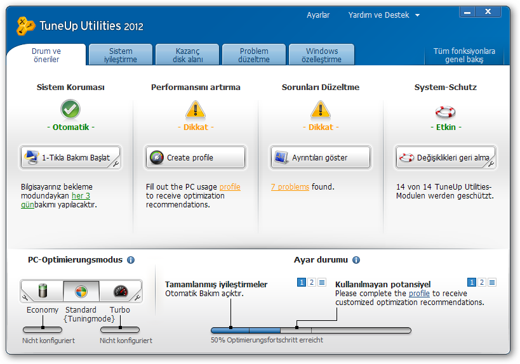Click the green checkmark status icon under Sistem Koruması
The height and width of the screenshot is (364, 520).
pyautogui.click(x=70, y=109)
